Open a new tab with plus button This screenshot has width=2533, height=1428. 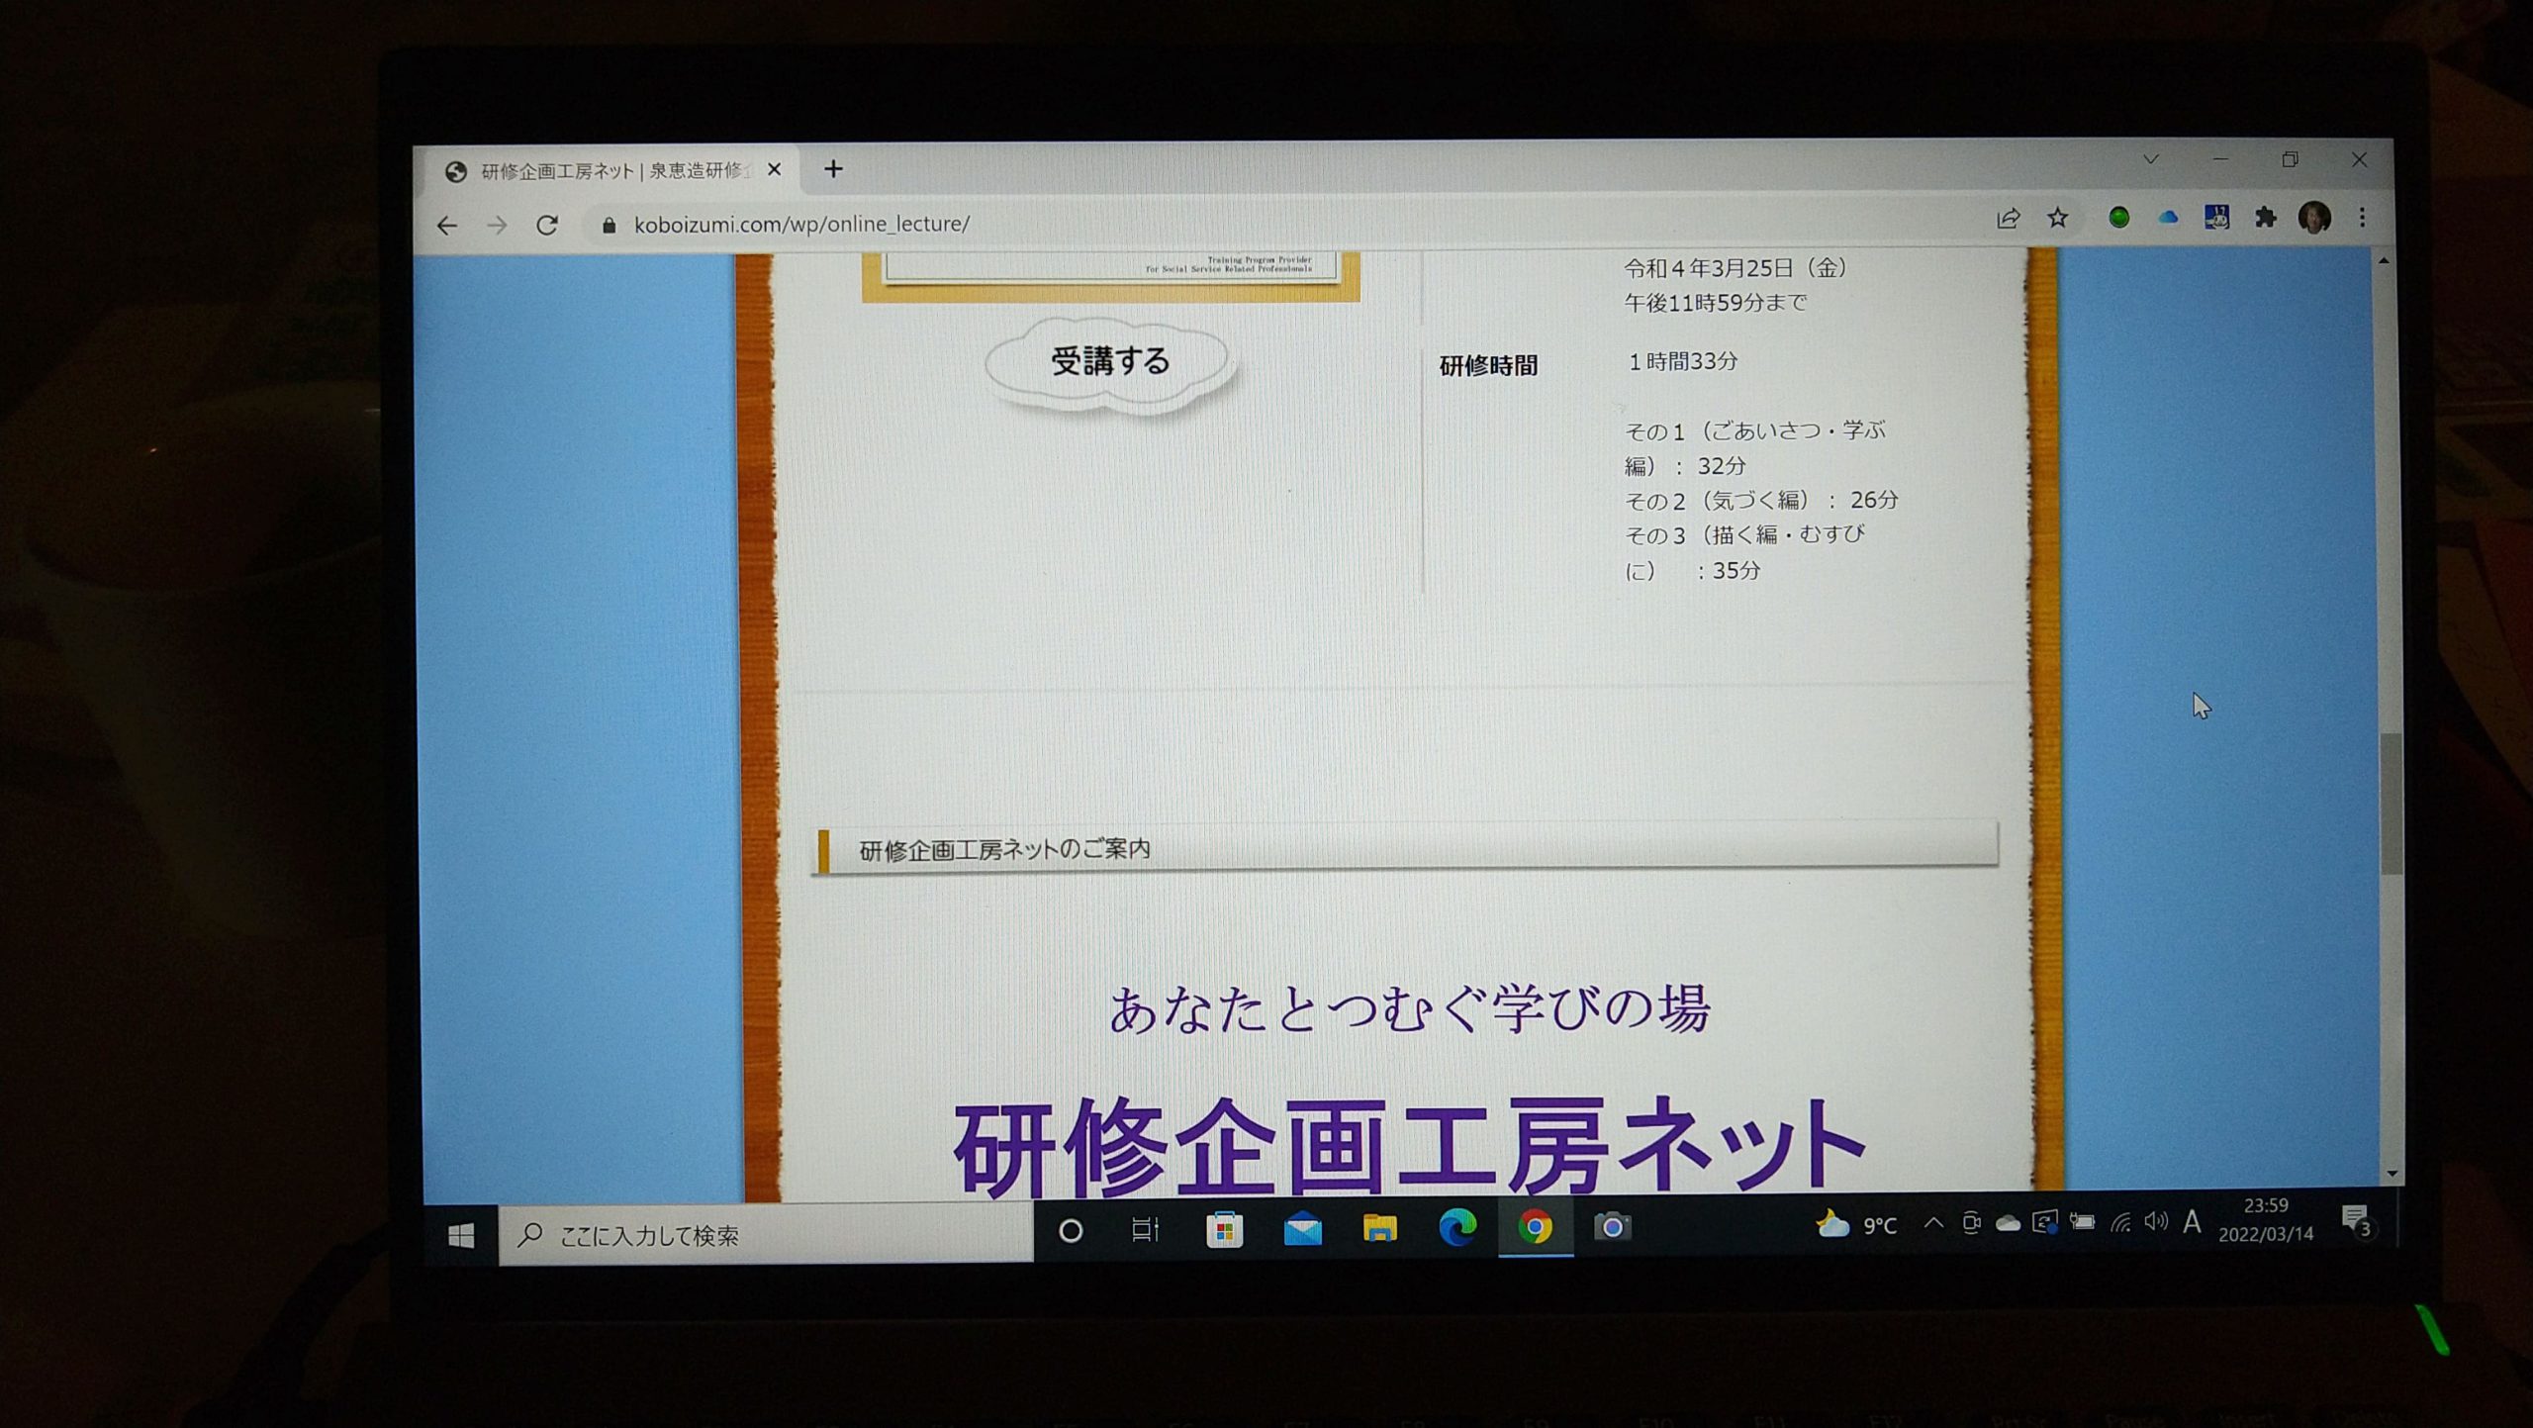coord(833,169)
